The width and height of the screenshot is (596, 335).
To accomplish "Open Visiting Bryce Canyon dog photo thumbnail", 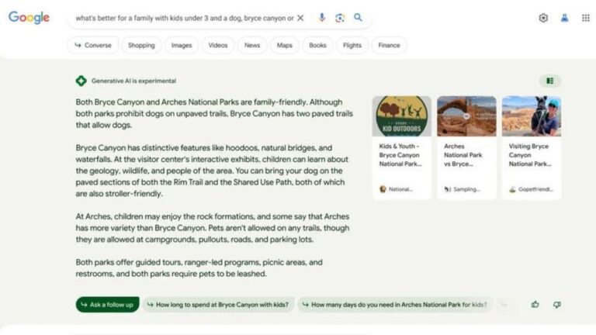I will 532,116.
